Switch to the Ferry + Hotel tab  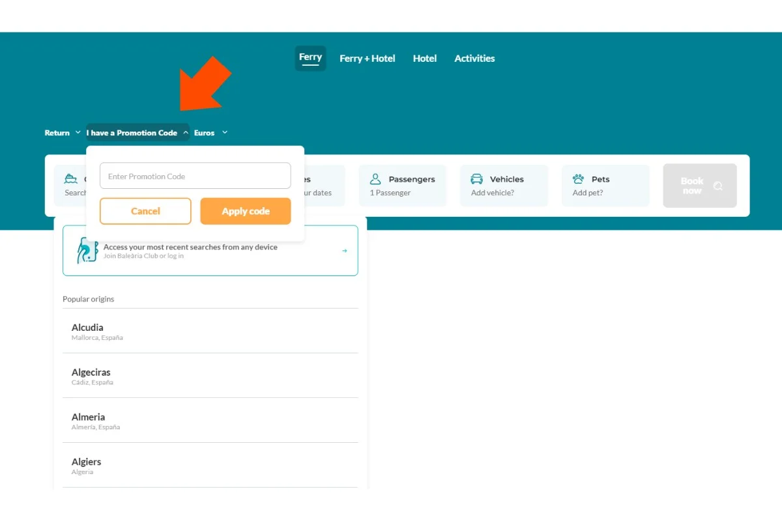click(367, 59)
